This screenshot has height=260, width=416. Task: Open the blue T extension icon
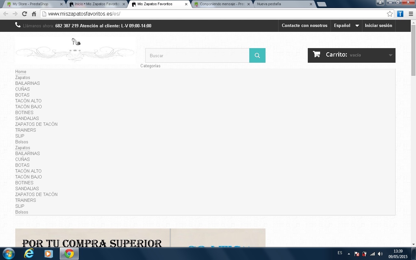[400, 14]
